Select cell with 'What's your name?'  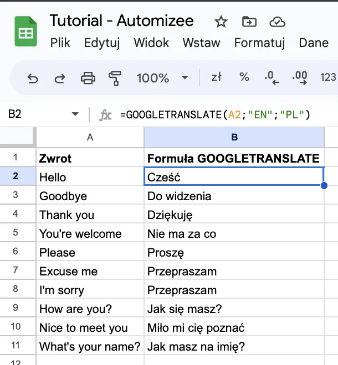pos(90,346)
